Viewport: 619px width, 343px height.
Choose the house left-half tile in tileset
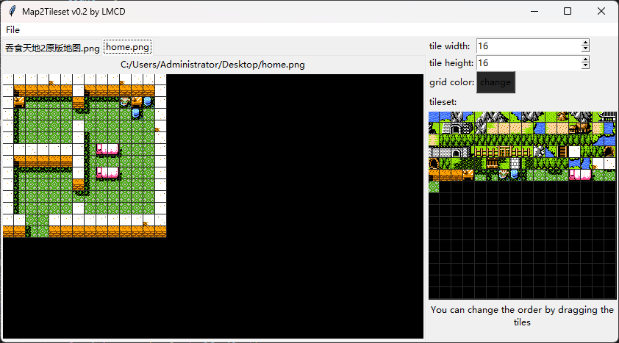[576, 129]
